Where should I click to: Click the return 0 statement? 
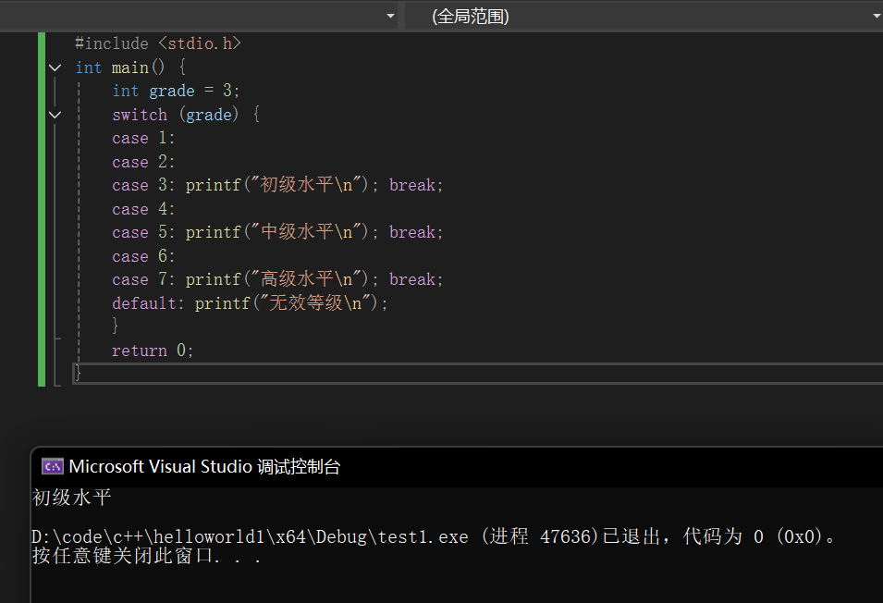(x=153, y=351)
